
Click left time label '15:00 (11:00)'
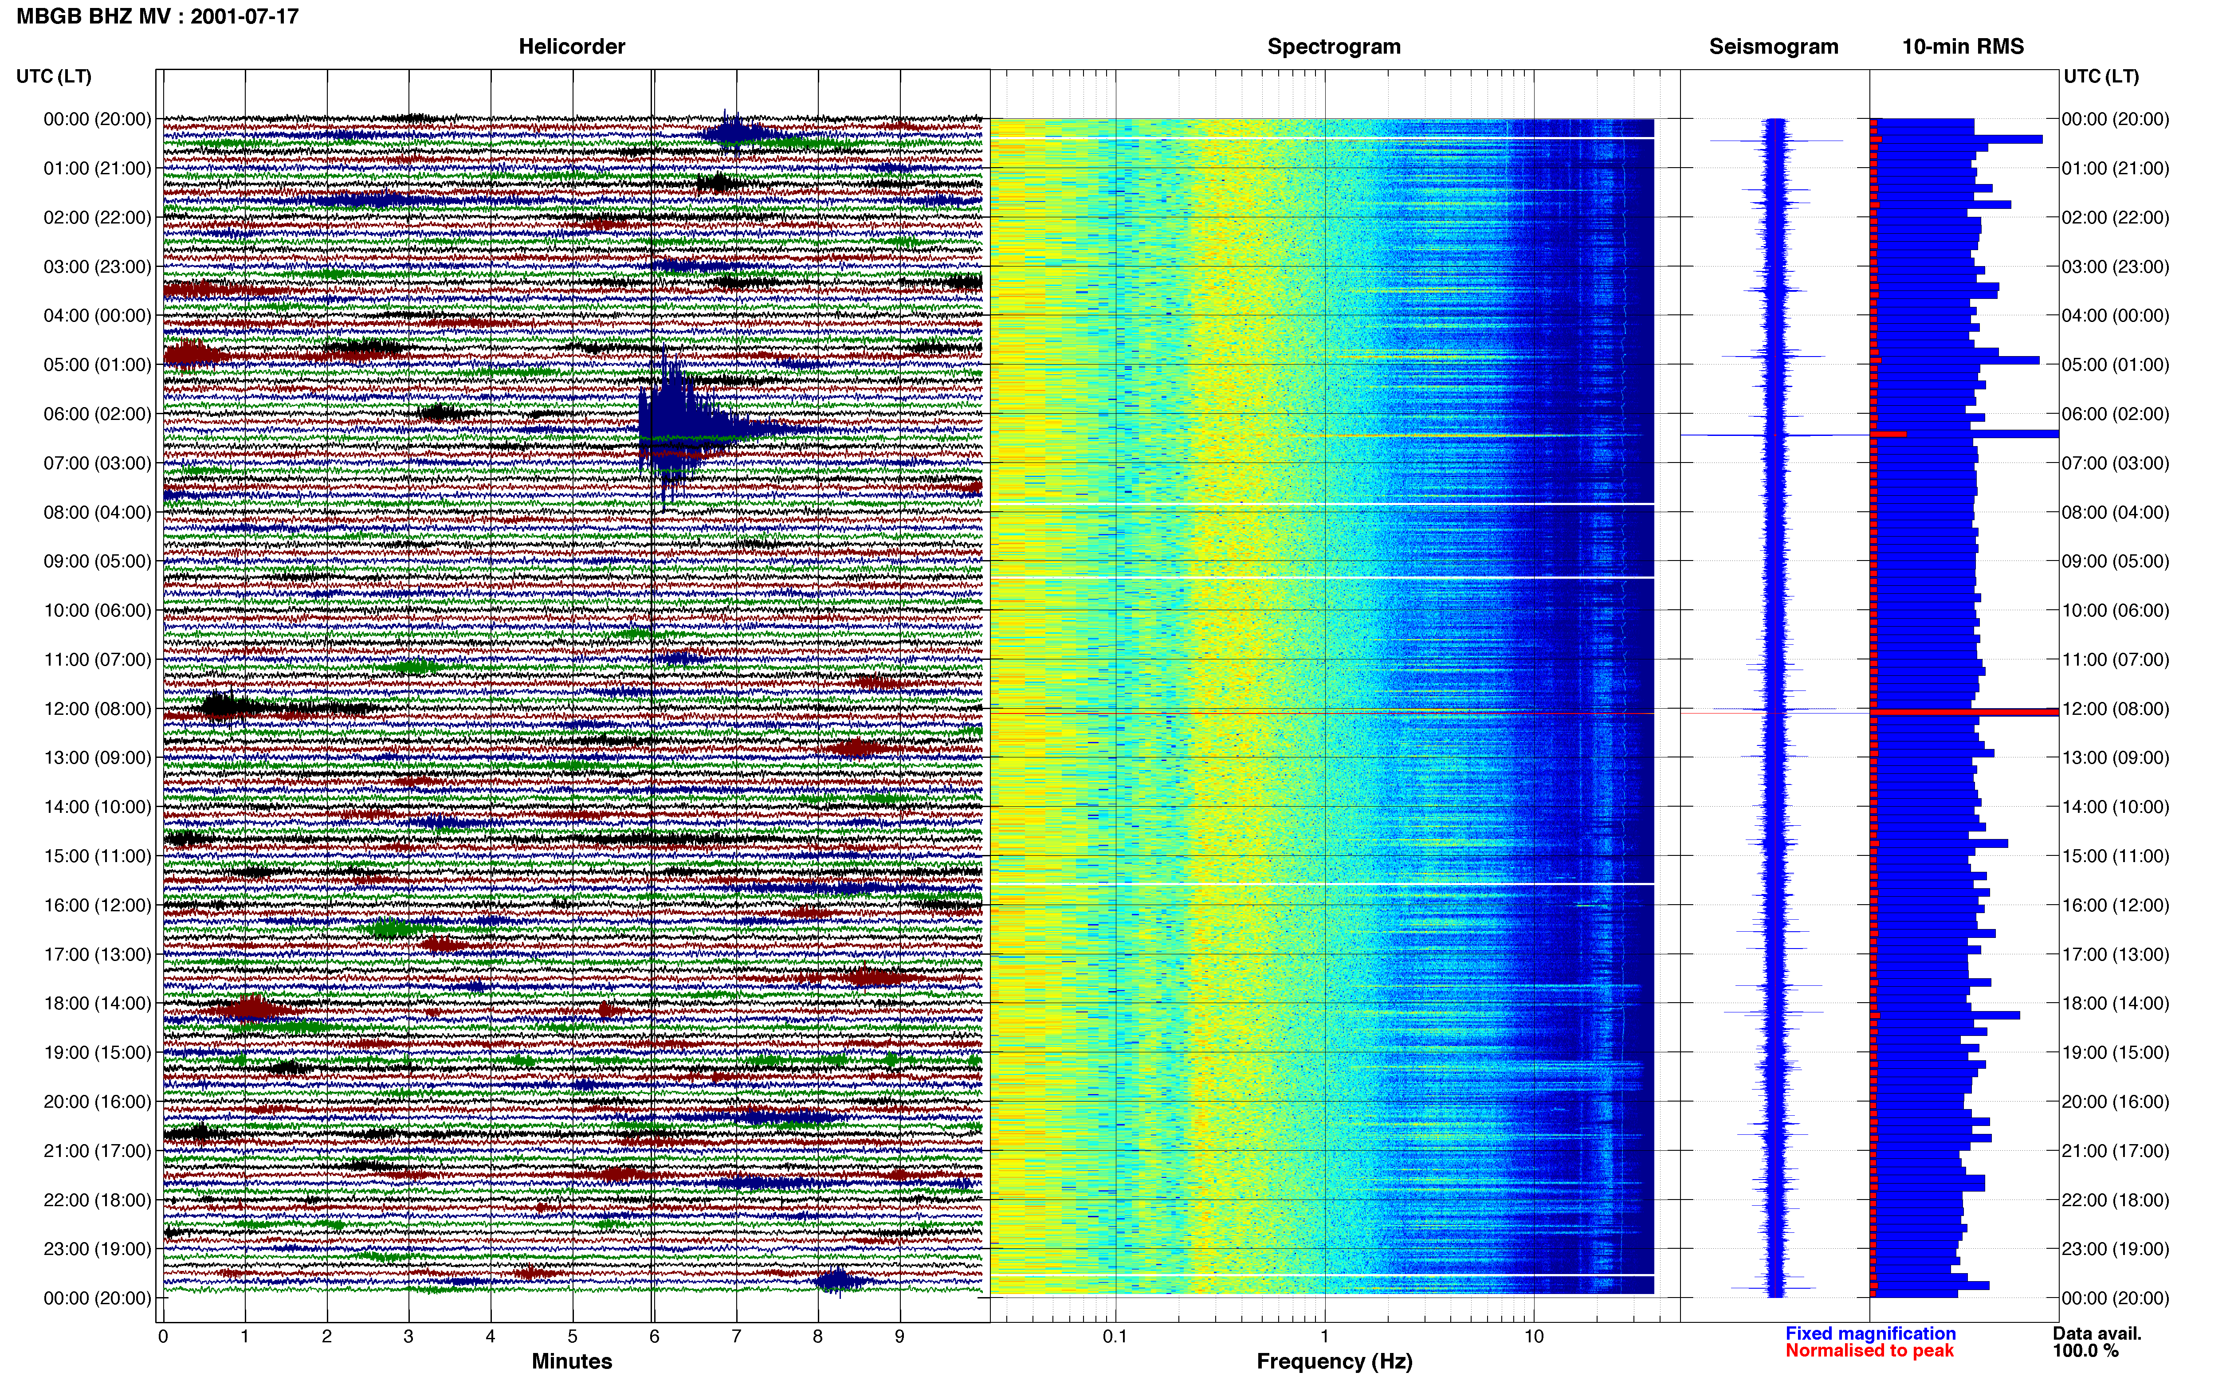[x=98, y=855]
